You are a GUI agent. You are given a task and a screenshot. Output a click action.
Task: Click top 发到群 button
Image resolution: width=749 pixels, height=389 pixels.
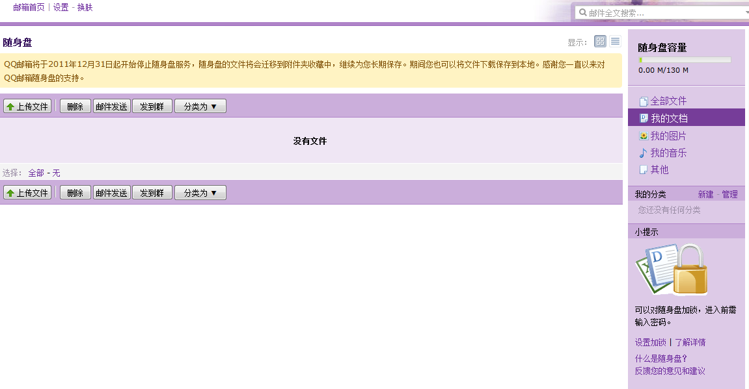click(152, 107)
